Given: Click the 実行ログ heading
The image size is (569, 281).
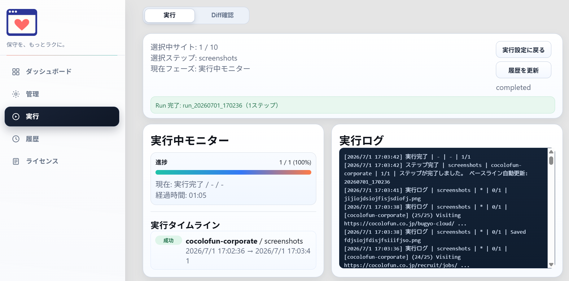Looking at the screenshot, I should [x=361, y=140].
